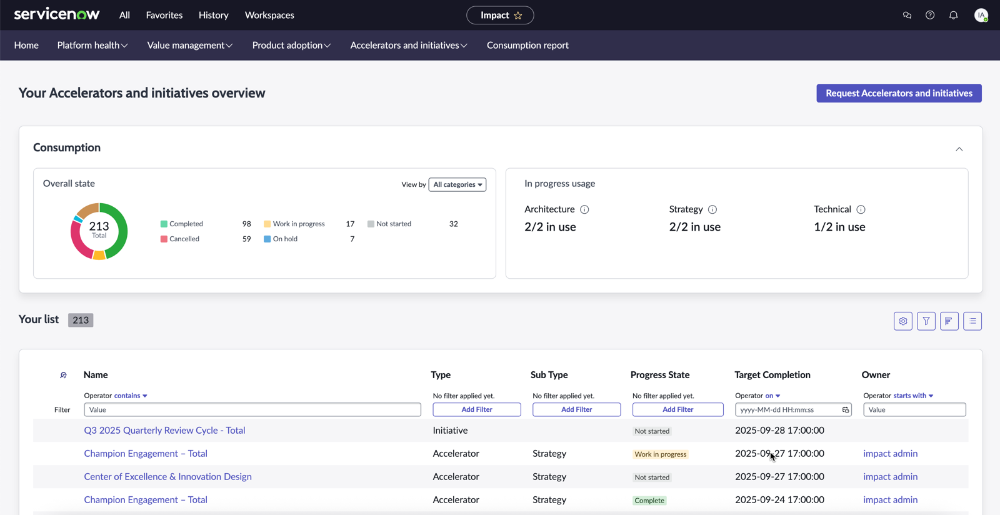This screenshot has height=515, width=1000.
Task: Collapse the Consumption section chevron
Action: pos(959,149)
